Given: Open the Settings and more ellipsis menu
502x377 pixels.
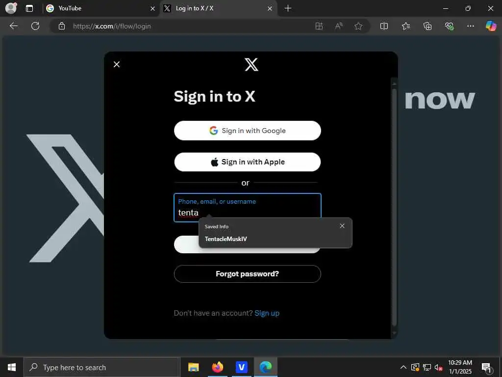Looking at the screenshot, I should click(x=470, y=26).
